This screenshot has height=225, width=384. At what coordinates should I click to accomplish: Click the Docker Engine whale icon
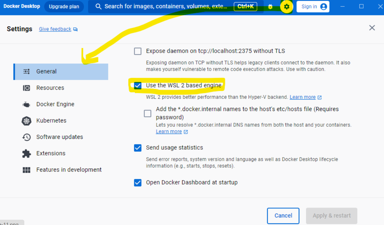(x=27, y=104)
